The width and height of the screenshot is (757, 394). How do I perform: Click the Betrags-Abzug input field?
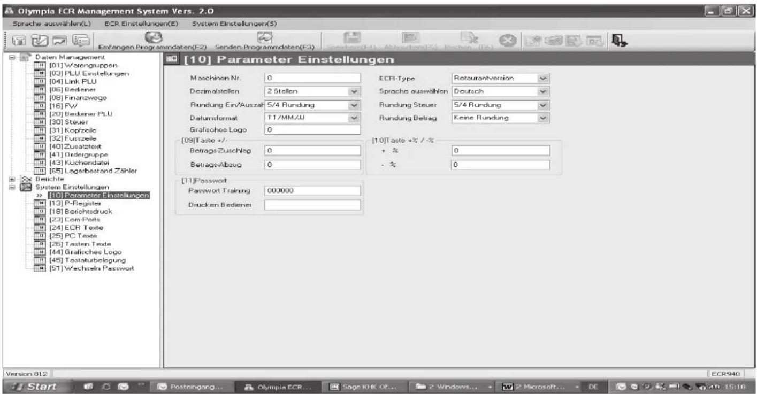[x=313, y=165]
